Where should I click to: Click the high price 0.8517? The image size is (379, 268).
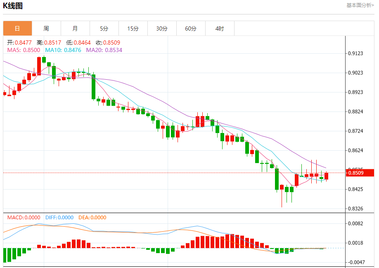pos(53,43)
